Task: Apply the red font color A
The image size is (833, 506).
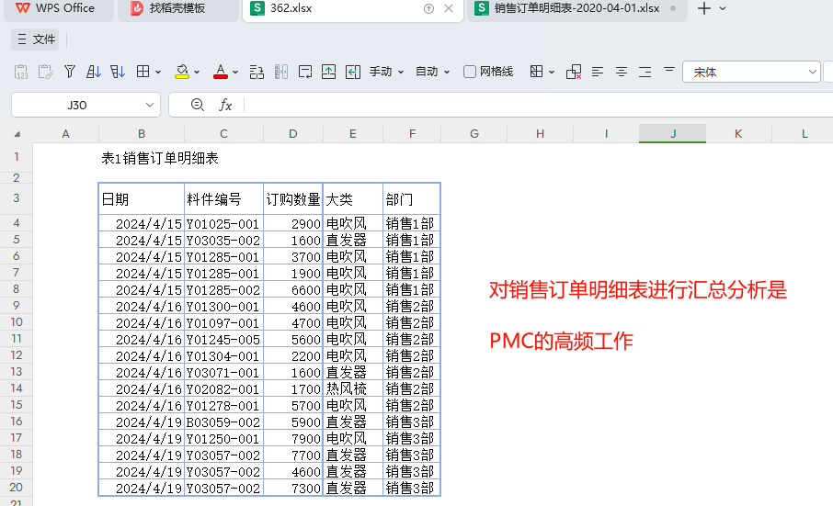Action: (221, 72)
